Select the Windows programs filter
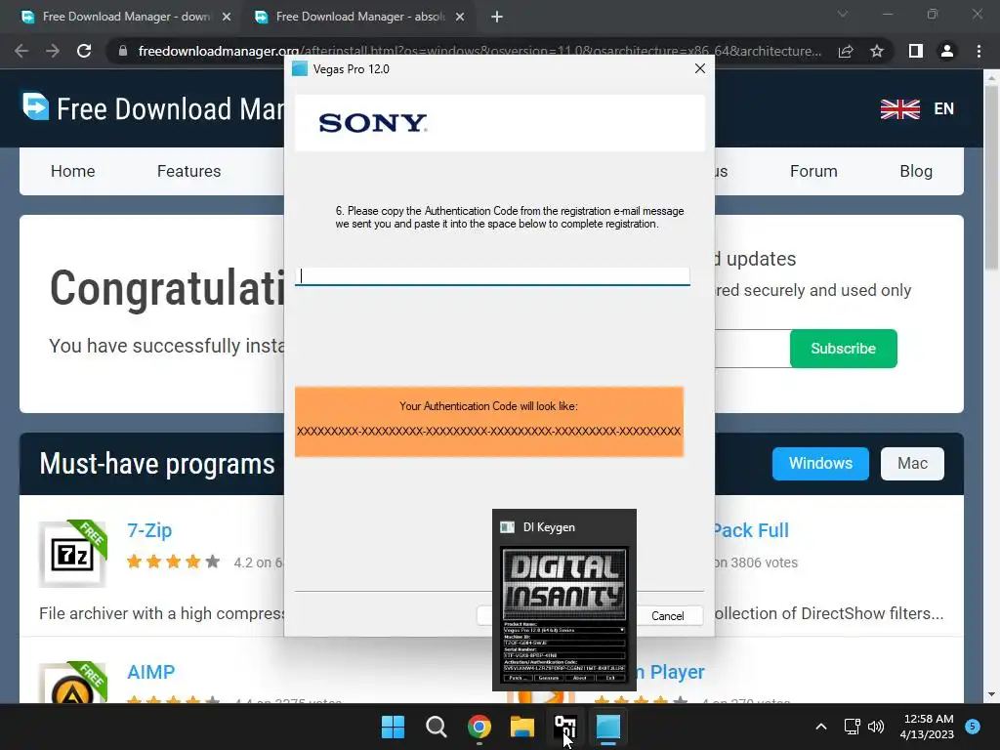 tap(820, 463)
